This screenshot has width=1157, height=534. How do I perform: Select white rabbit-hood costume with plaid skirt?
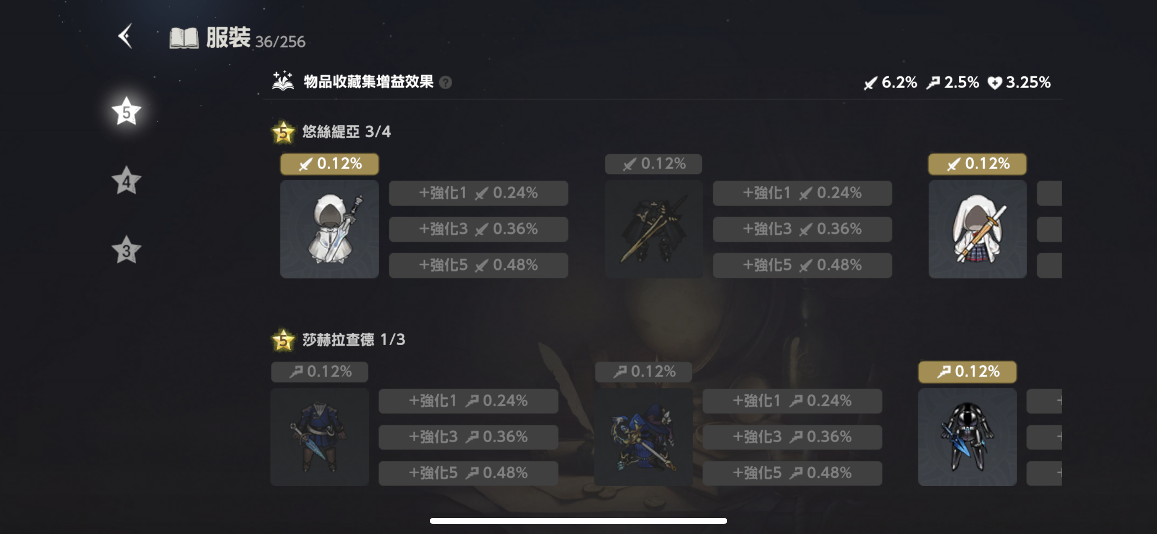pos(977,229)
